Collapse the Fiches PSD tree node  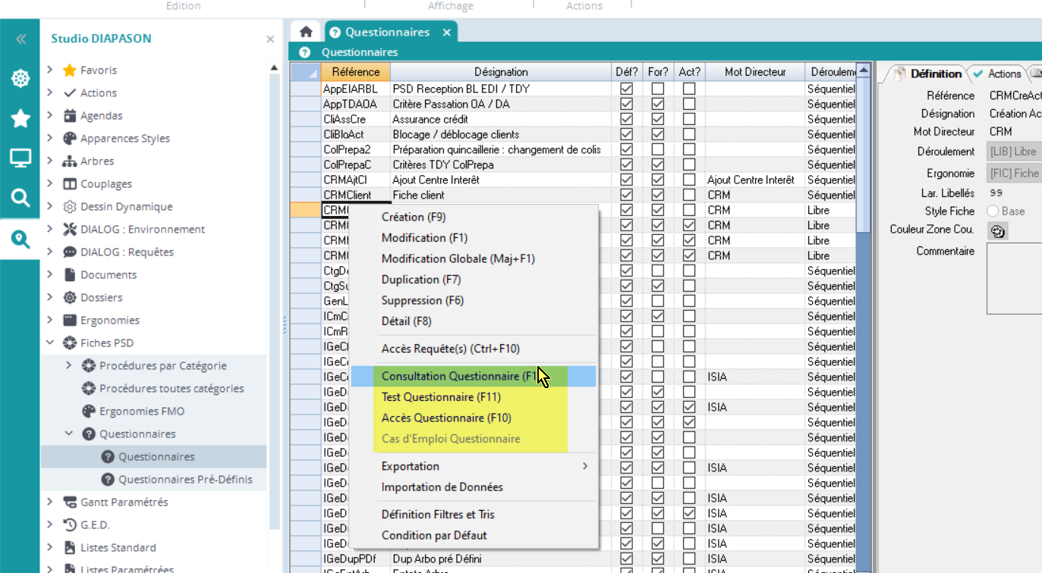[50, 343]
